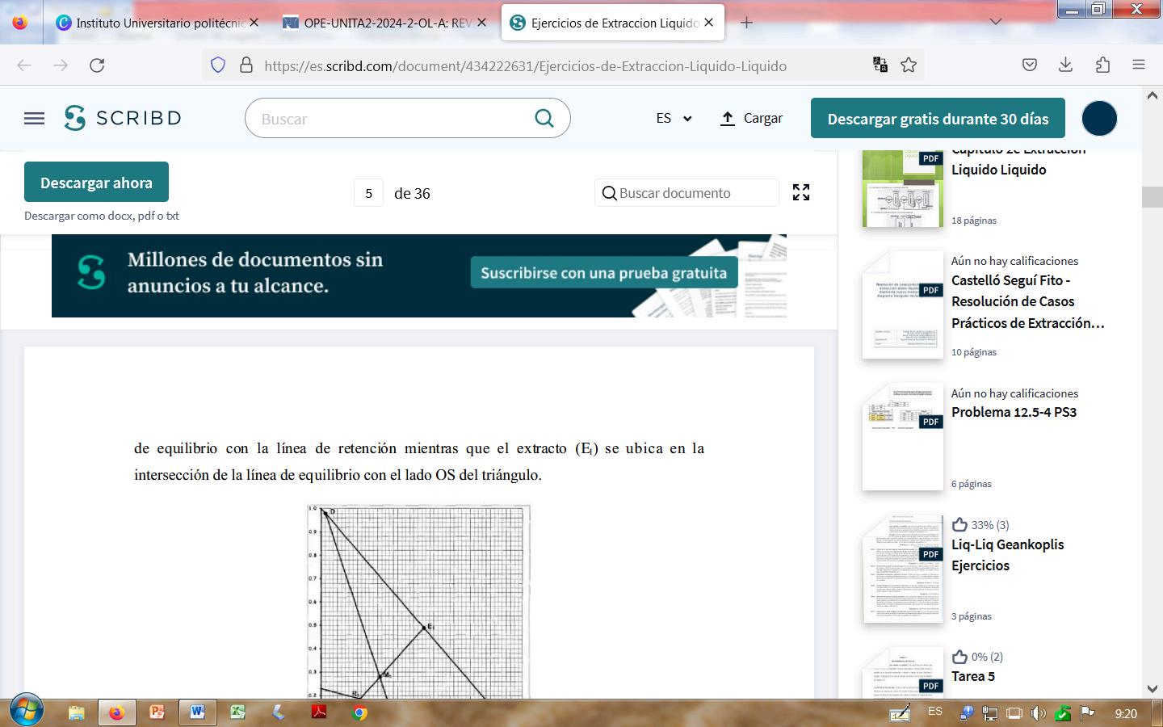Click Descargar gratis durante 30 días
The height and width of the screenshot is (727, 1163).
[x=938, y=119]
